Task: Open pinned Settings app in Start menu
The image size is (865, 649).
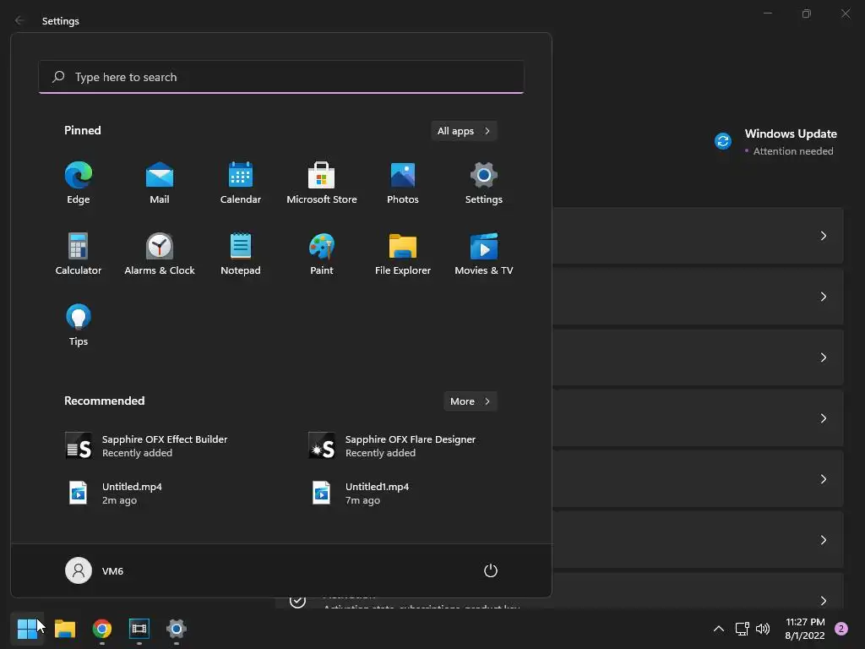Action: (484, 183)
